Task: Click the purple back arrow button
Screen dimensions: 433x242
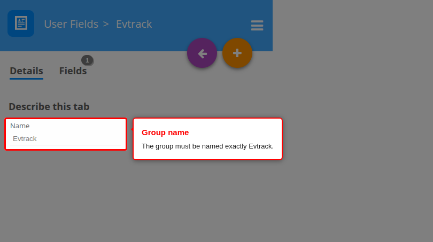Action: point(202,53)
